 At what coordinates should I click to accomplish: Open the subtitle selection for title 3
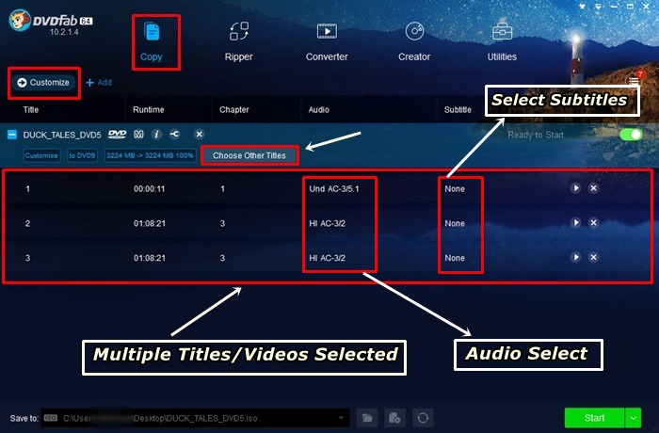(x=455, y=258)
